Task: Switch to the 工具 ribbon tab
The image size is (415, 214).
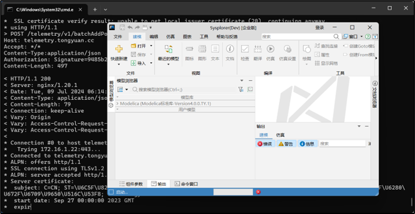Action: [x=204, y=37]
